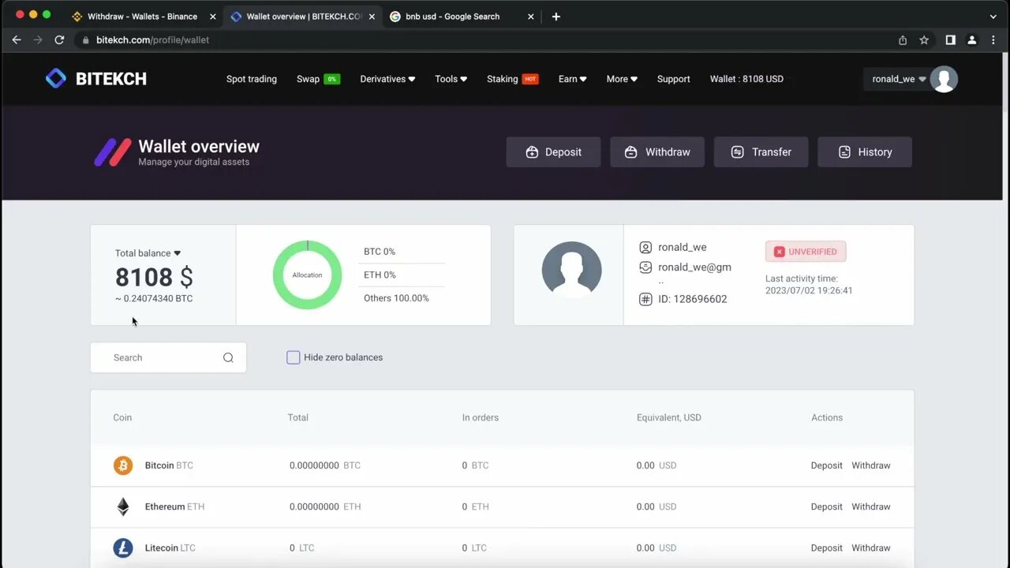This screenshot has height=568, width=1010.
Task: Open the ronald_we account dropdown
Action: pos(899,79)
